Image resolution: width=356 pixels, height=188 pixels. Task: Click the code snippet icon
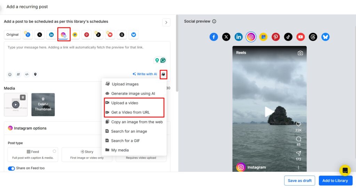click(27, 74)
